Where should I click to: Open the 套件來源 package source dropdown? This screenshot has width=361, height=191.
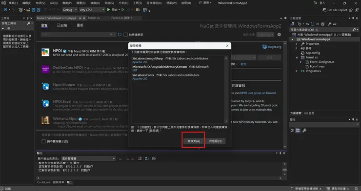point(265,35)
